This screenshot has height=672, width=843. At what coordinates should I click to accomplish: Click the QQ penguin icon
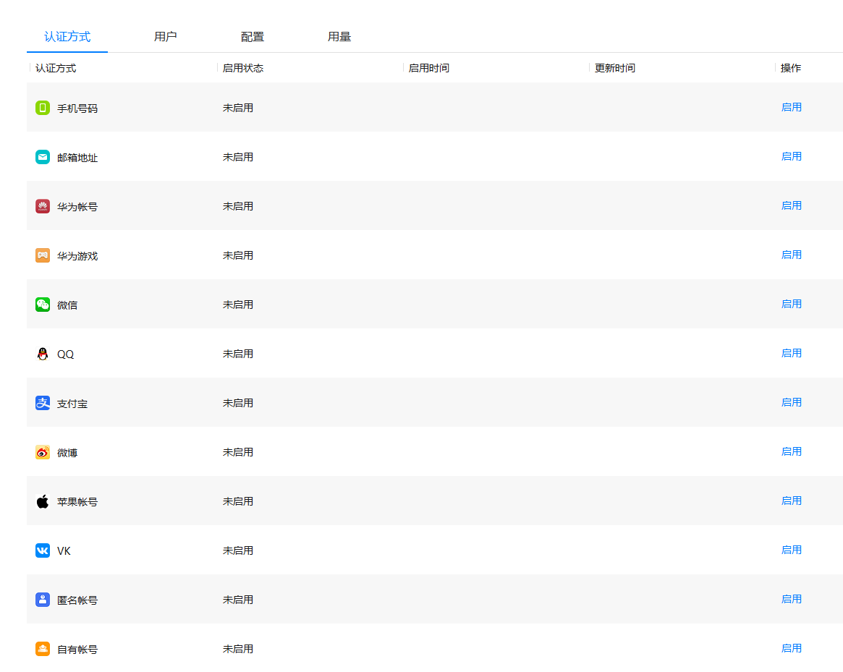[x=43, y=354]
